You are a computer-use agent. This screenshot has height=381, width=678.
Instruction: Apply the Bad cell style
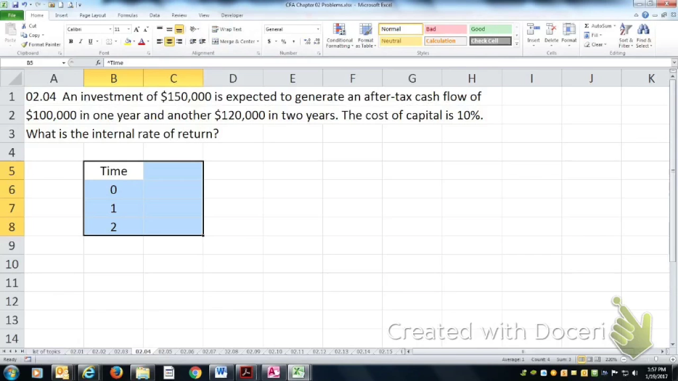pyautogui.click(x=445, y=29)
